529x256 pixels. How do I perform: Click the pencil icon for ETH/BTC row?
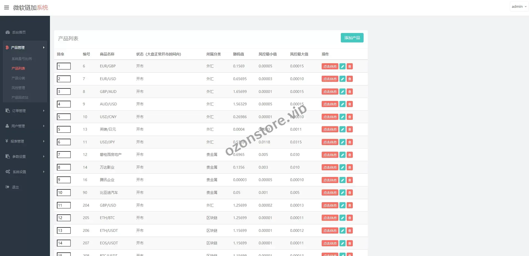point(342,218)
